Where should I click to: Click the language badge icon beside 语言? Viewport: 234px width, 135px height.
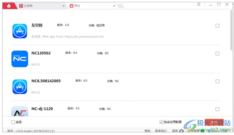(x=181, y=131)
